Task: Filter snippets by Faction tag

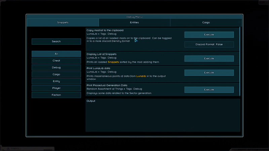Action: 56,95
